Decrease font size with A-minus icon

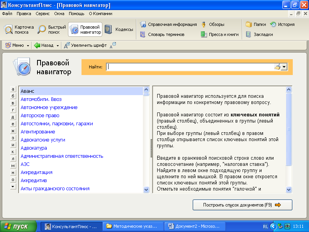click(x=113, y=45)
